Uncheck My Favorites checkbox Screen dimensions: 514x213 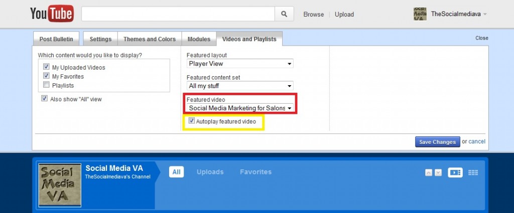click(x=46, y=76)
